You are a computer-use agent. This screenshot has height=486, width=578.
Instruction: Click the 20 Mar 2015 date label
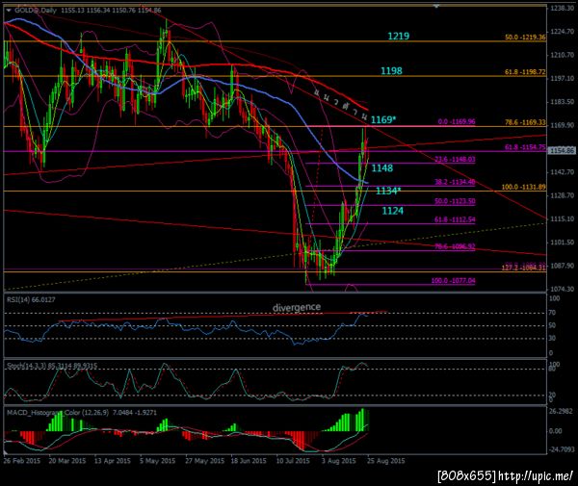[x=67, y=461]
